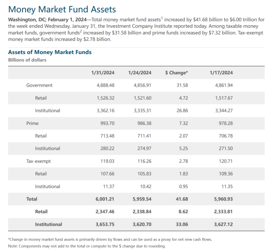Select the "$ Change*" column header
278x250 pixels.
point(177,73)
